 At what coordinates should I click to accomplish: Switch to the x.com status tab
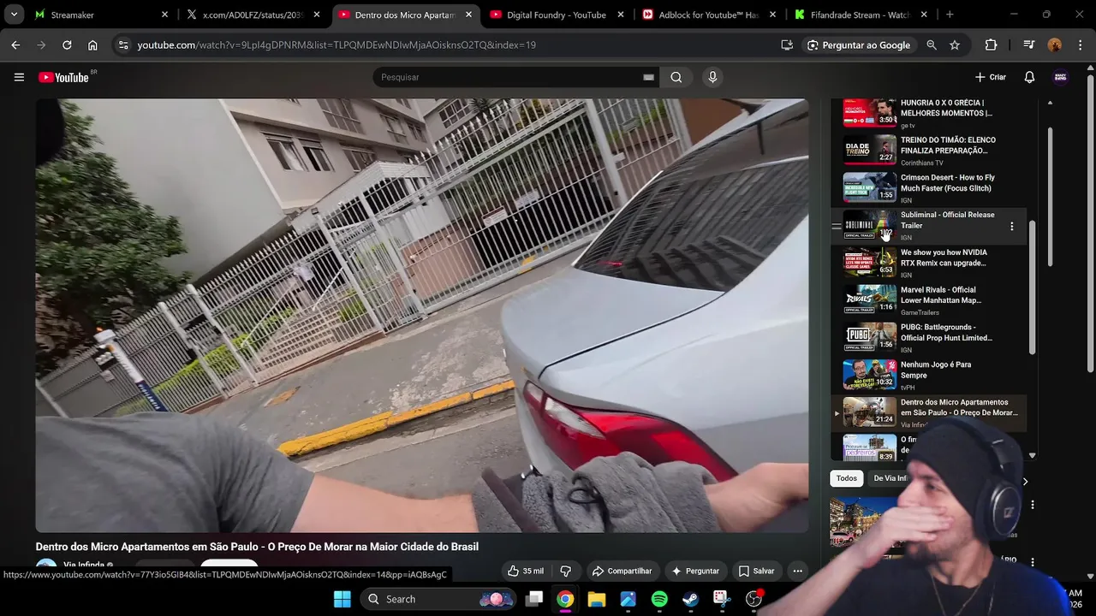(254, 15)
